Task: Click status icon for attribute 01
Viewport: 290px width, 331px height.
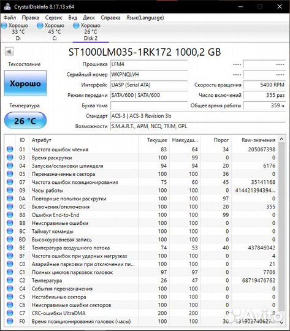Action: (x=10, y=149)
